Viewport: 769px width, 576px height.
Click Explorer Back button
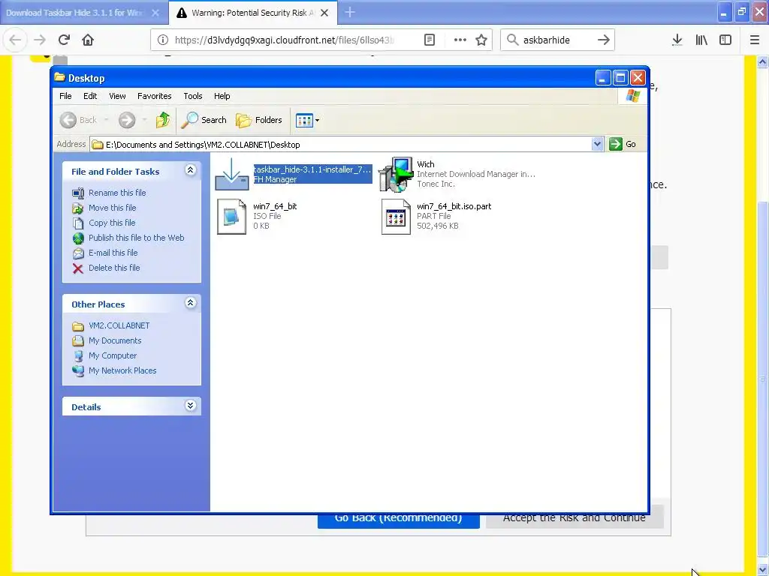[78, 120]
